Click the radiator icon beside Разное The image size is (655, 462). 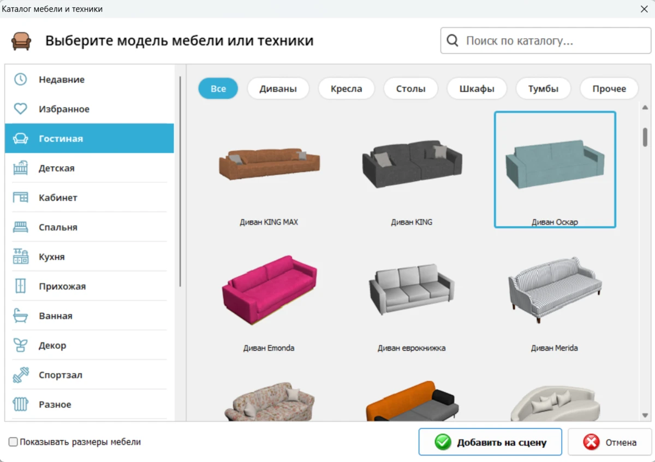coord(20,404)
